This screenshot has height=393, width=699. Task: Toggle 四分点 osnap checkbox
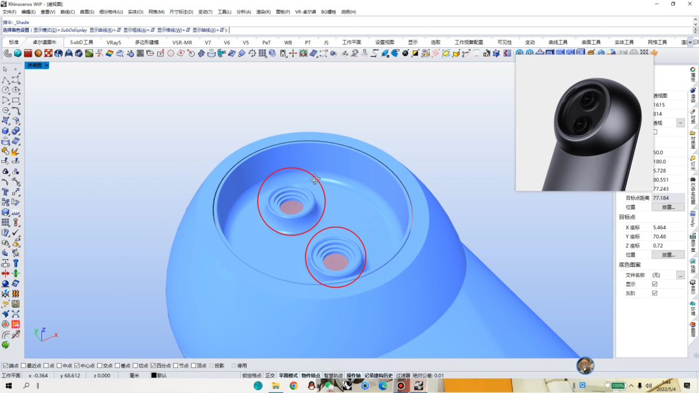pos(153,365)
